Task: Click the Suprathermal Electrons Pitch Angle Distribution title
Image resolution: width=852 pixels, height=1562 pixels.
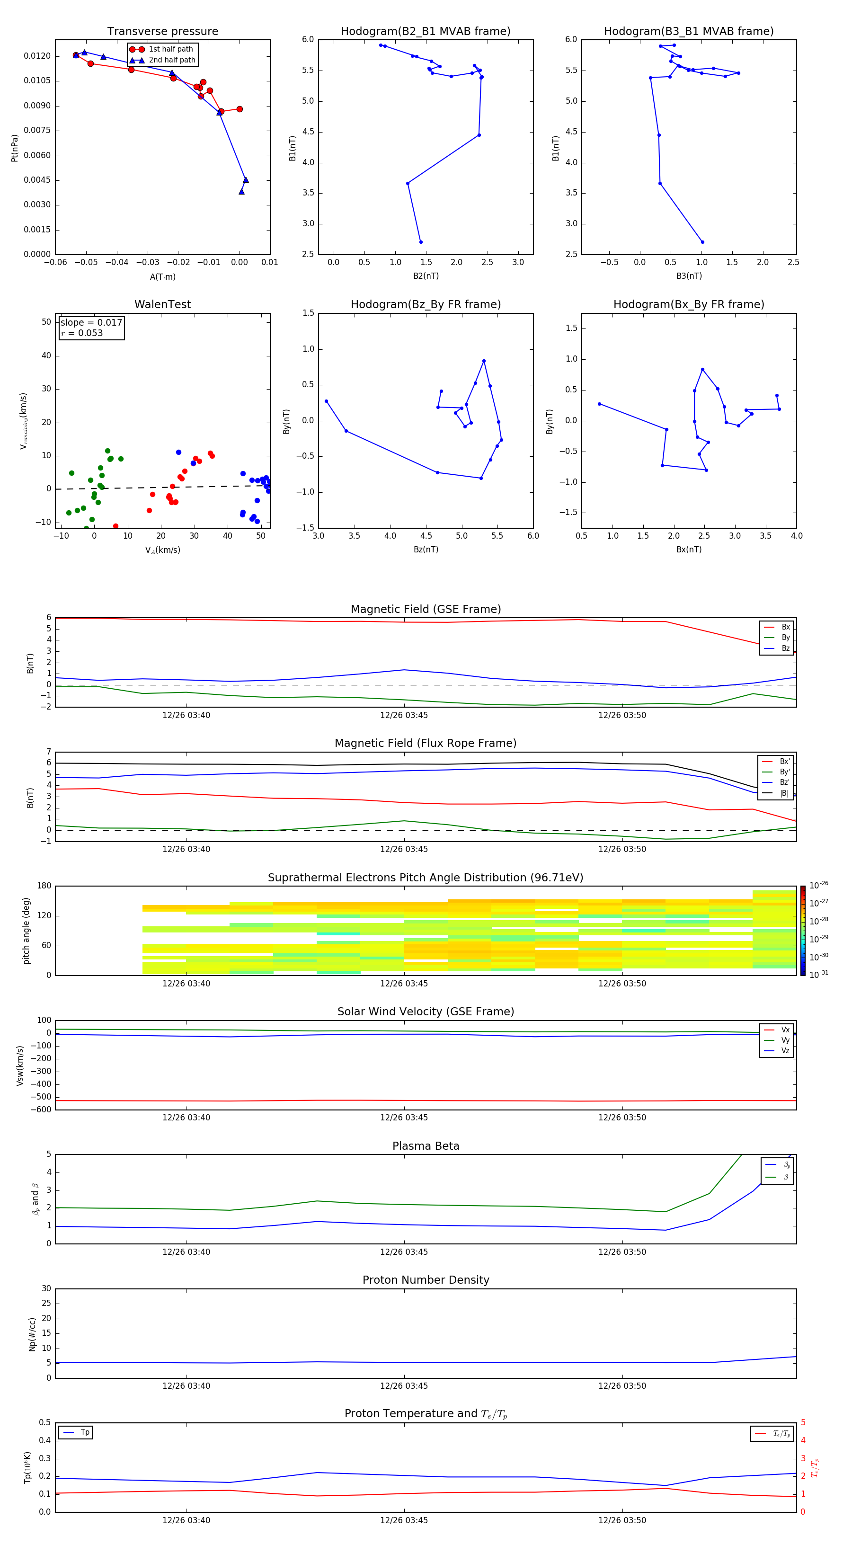Action: (426, 878)
